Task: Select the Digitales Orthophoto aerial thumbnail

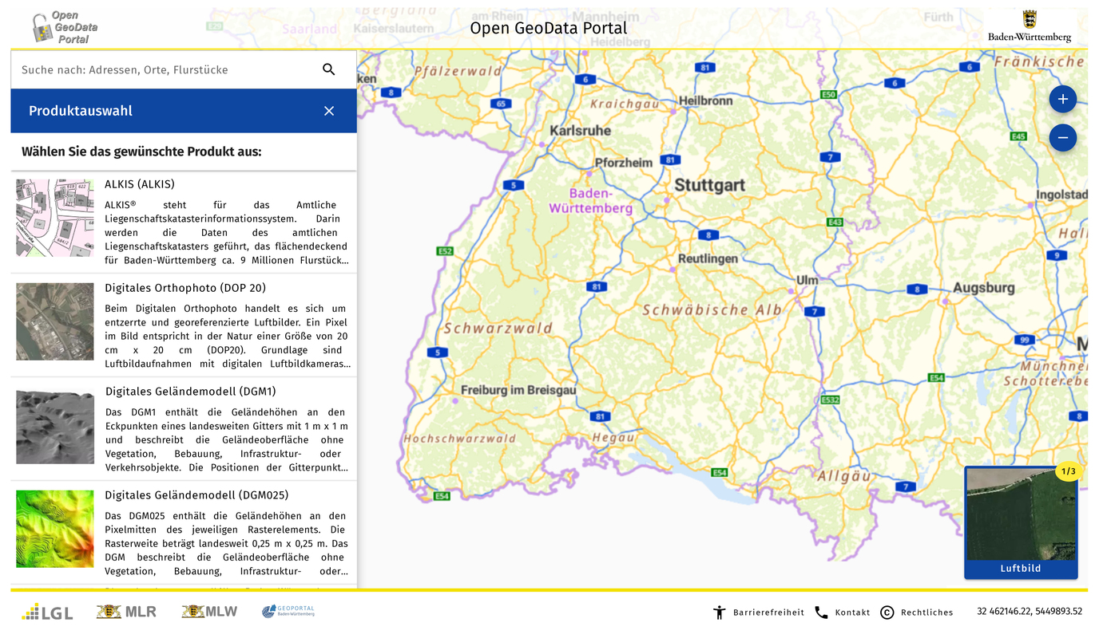Action: coord(55,321)
